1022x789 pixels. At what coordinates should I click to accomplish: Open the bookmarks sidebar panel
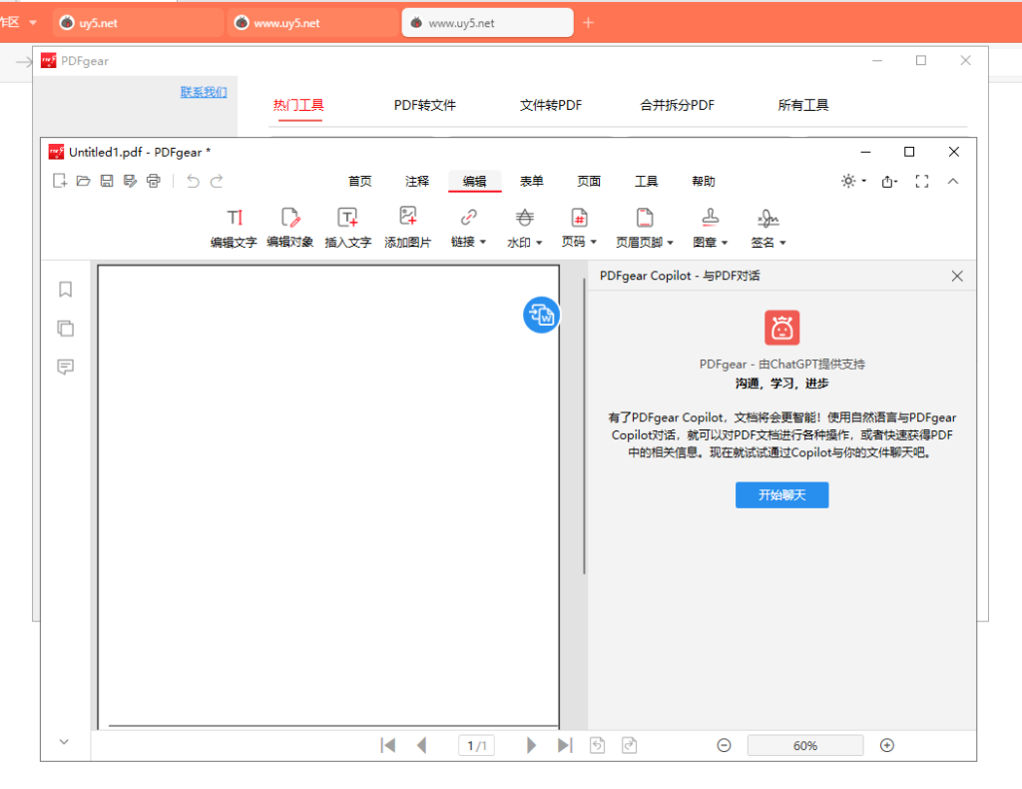[x=65, y=289]
